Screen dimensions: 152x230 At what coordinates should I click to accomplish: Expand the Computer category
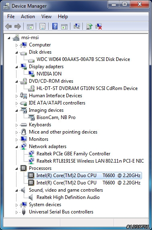[16, 45]
